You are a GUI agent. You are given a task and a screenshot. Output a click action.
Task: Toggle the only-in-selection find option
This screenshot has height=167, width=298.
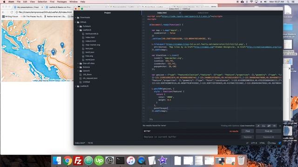[x=269, y=126]
